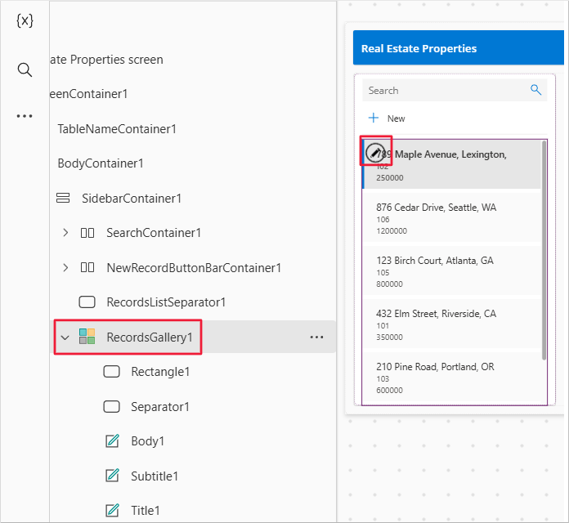
Task: Select RecordsGallery1 in the tree view
Action: (x=149, y=337)
